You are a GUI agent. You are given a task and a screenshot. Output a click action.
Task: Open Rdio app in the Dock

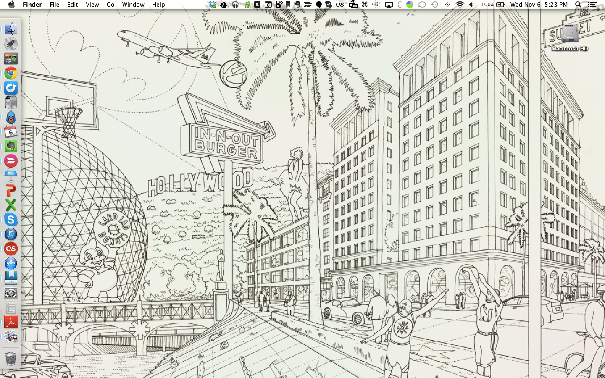[11, 88]
